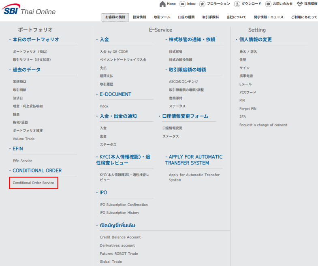Click 入金 by QR CODE link

click(114, 52)
